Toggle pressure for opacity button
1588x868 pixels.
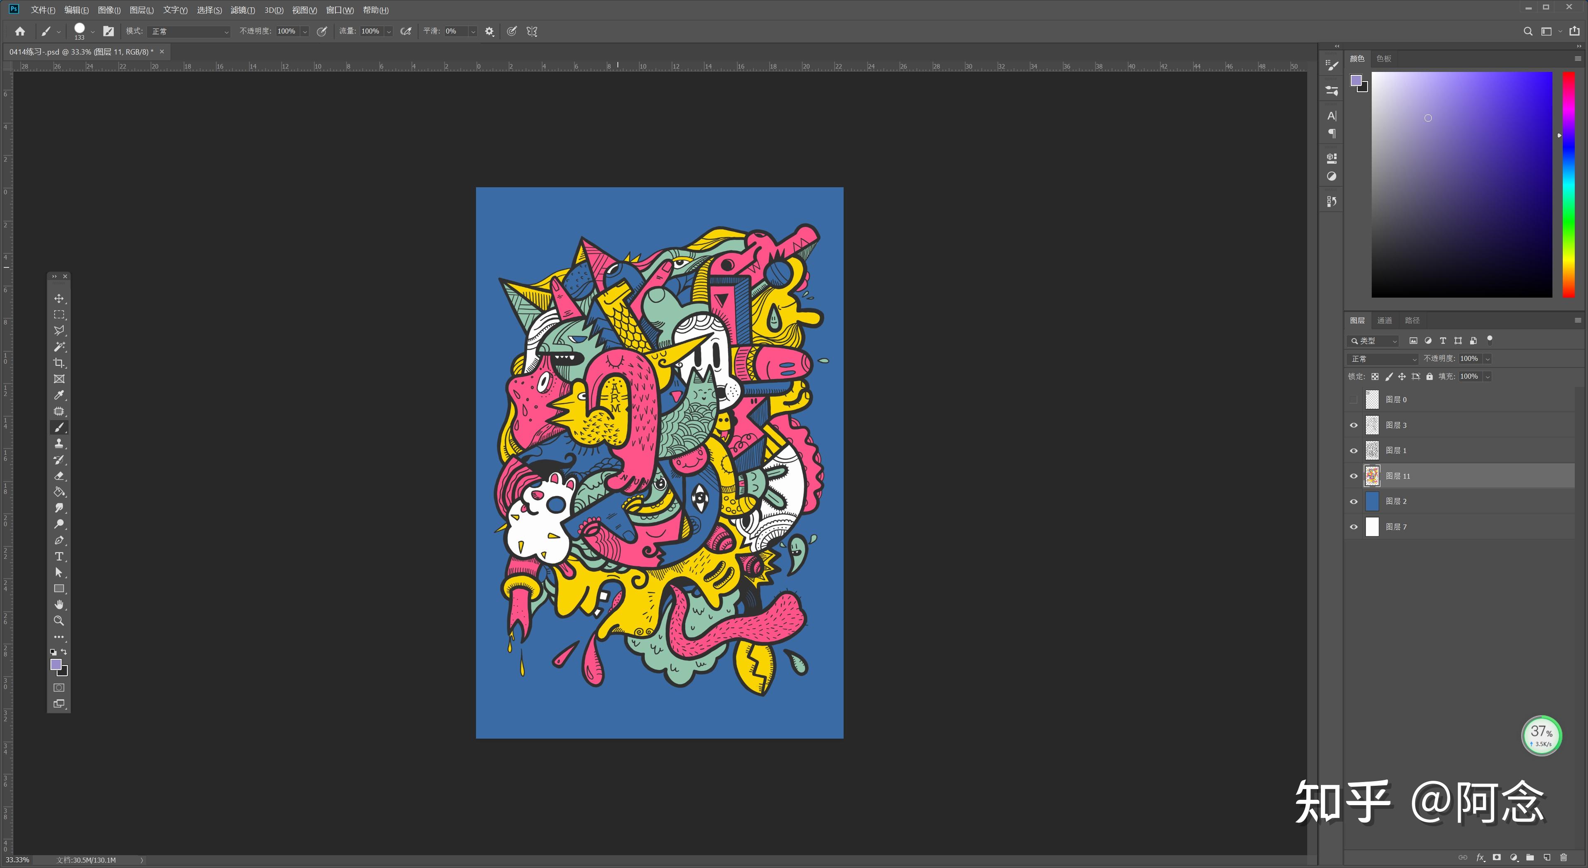coord(322,31)
